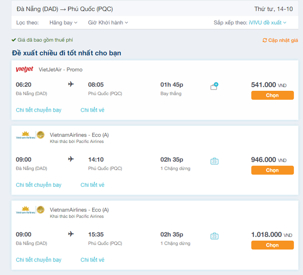Open Chi tiết chuyến bay for VietJetAir flight

[x=39, y=110]
